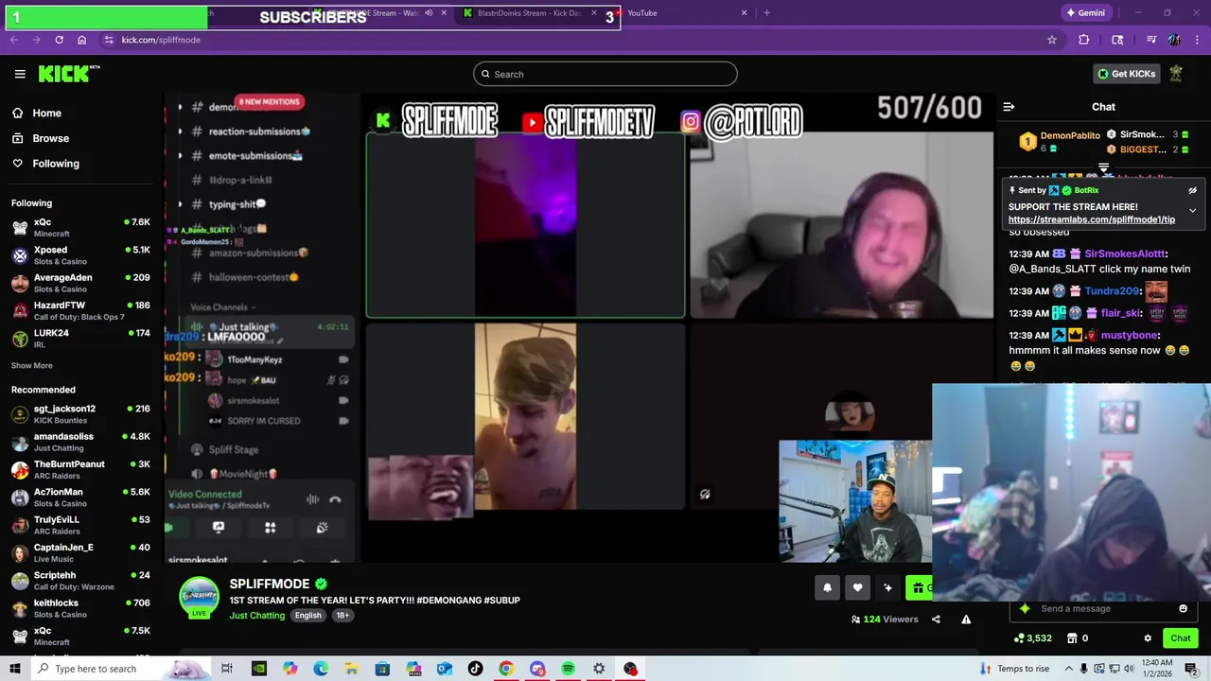Open the Scriptehh channel
1211x681 pixels.
[80, 581]
